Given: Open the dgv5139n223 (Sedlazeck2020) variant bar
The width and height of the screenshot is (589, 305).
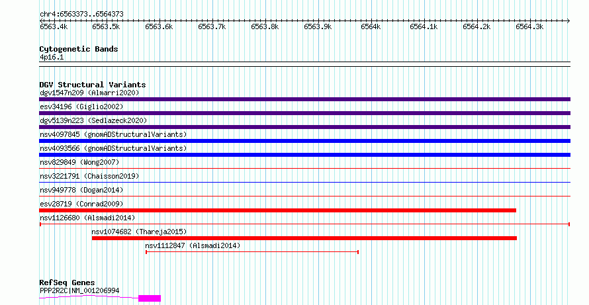Looking at the screenshot, I should (304, 127).
